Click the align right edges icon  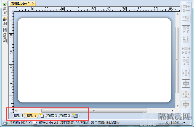186,19
